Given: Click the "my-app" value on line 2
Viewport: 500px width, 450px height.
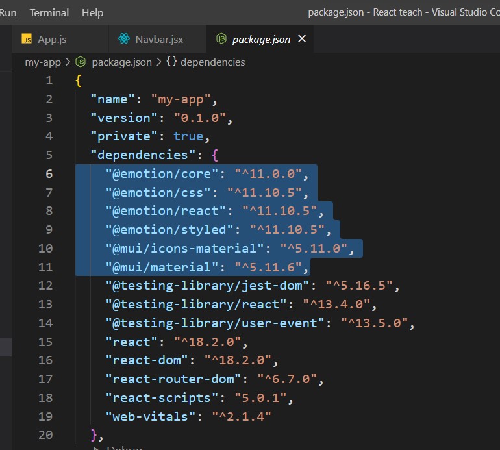Looking at the screenshot, I should coord(181,99).
